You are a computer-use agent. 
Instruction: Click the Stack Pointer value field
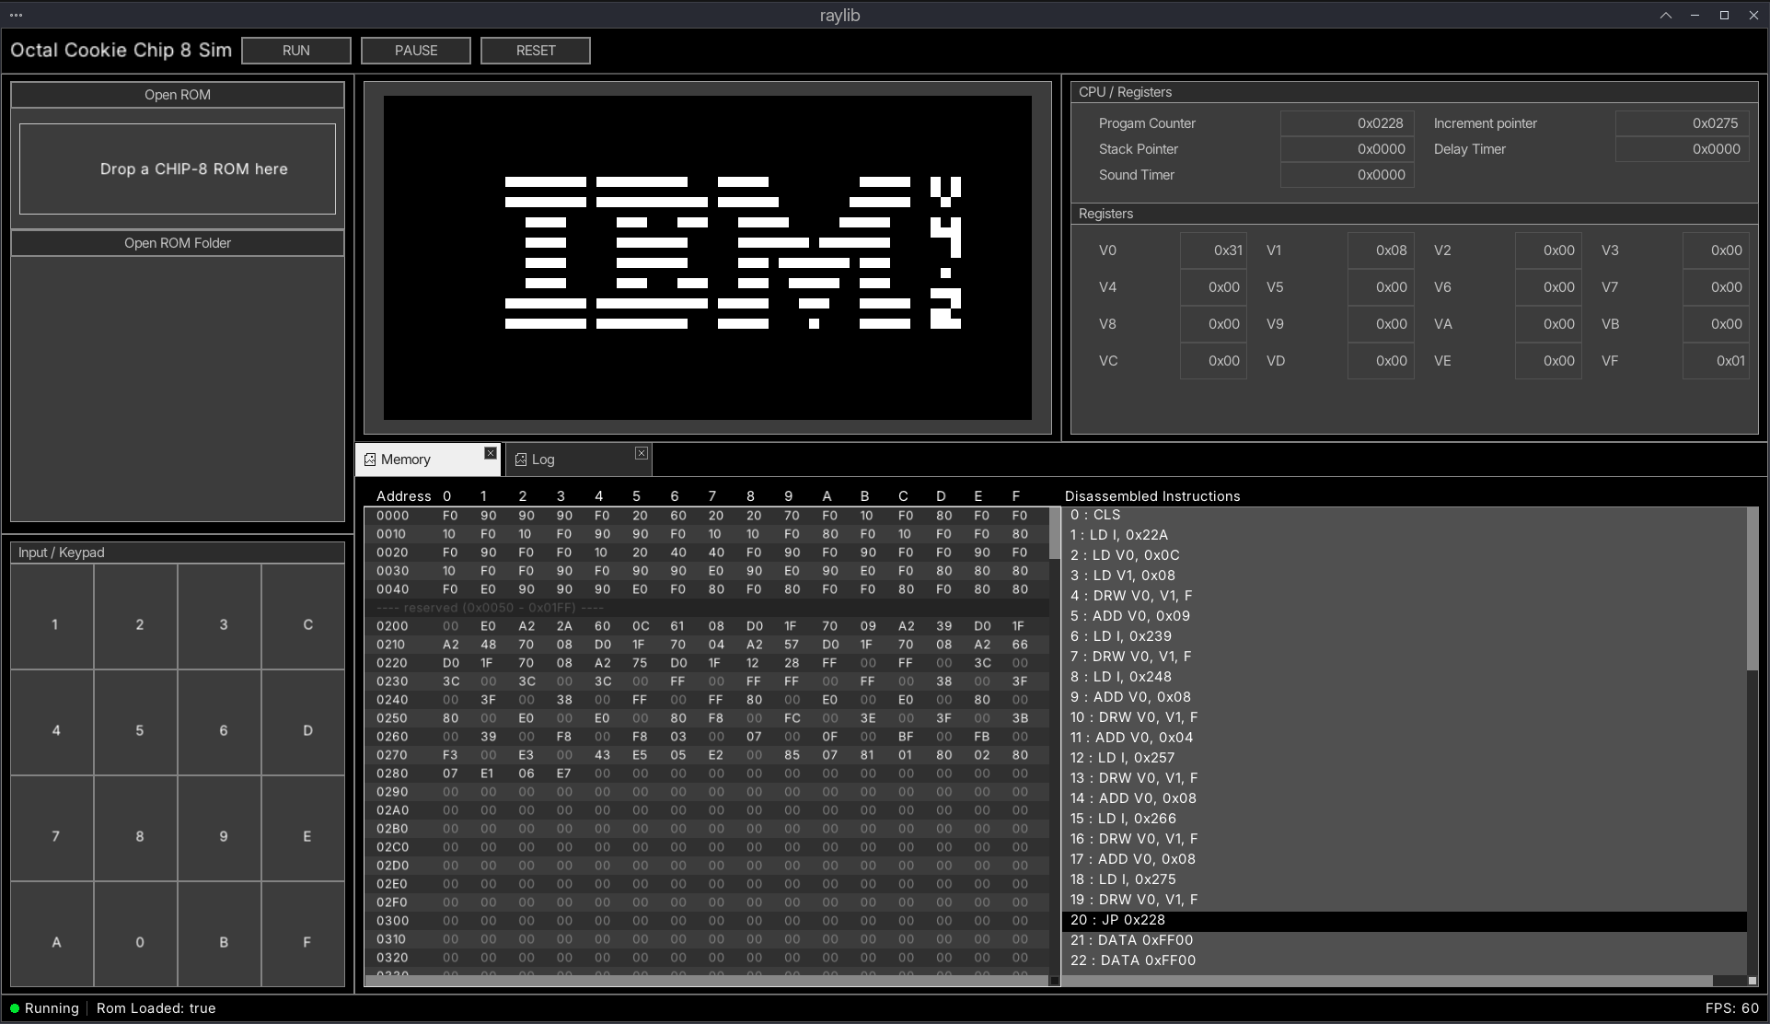tap(1347, 149)
